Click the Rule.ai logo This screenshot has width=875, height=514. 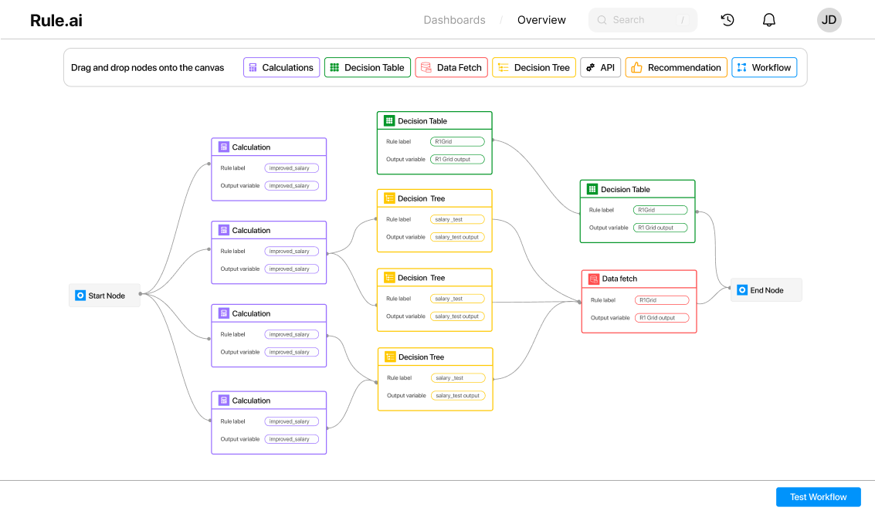pos(56,20)
